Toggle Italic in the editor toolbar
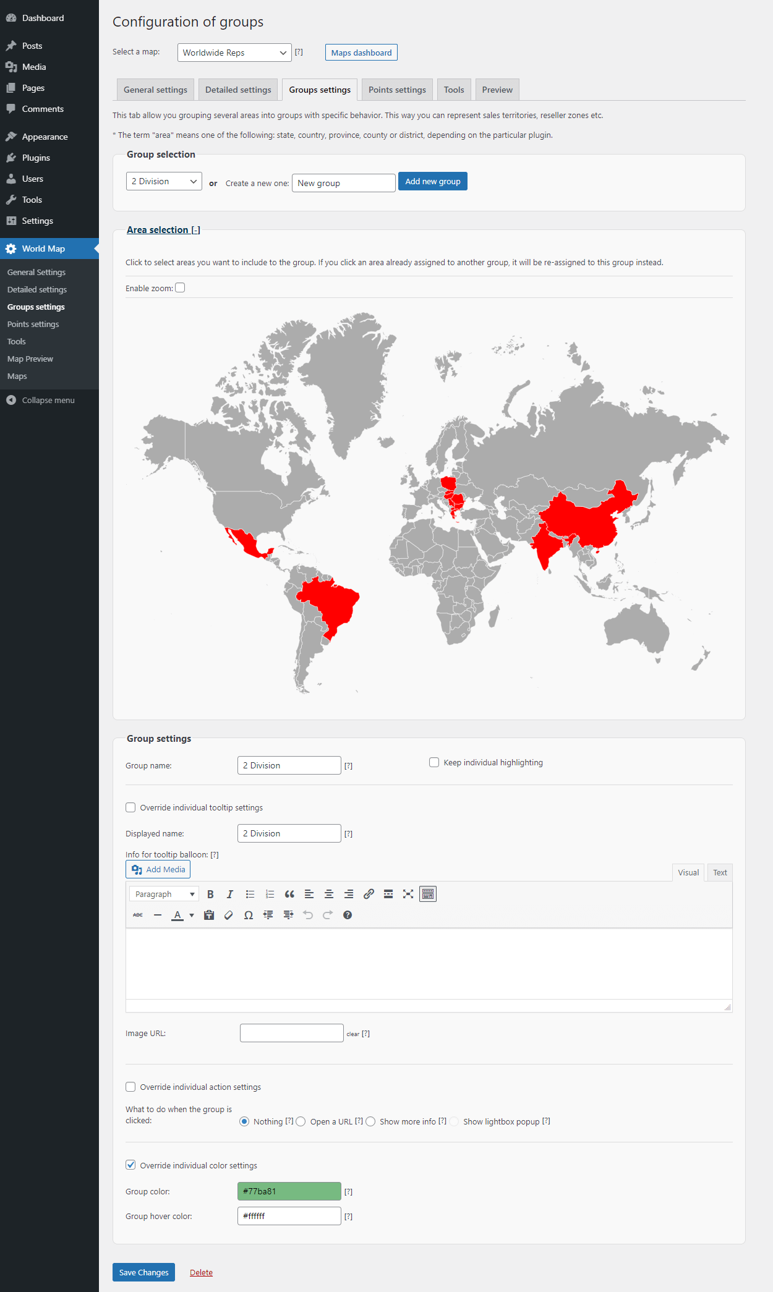 coord(230,895)
